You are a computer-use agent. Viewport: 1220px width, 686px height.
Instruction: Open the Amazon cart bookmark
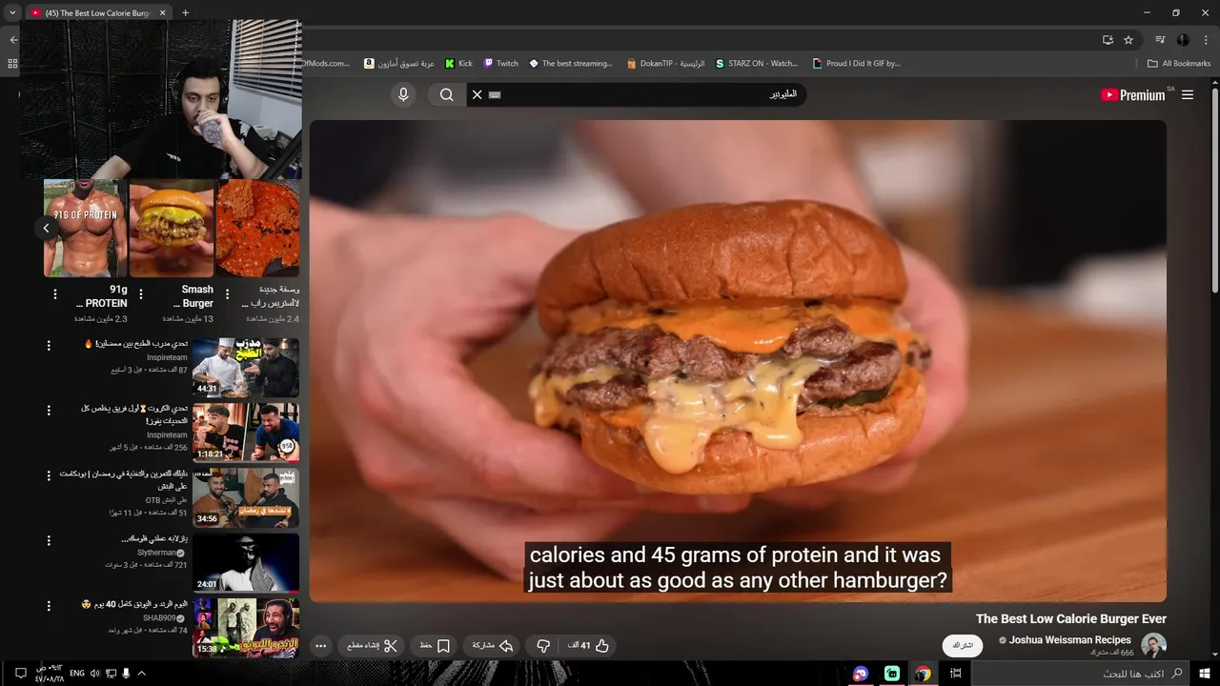pos(399,64)
